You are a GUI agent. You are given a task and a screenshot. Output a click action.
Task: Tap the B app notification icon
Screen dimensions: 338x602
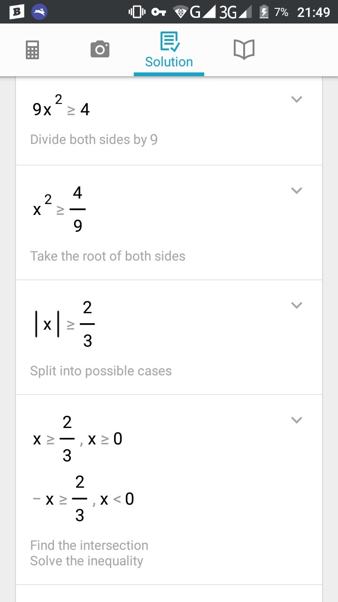tap(17, 12)
